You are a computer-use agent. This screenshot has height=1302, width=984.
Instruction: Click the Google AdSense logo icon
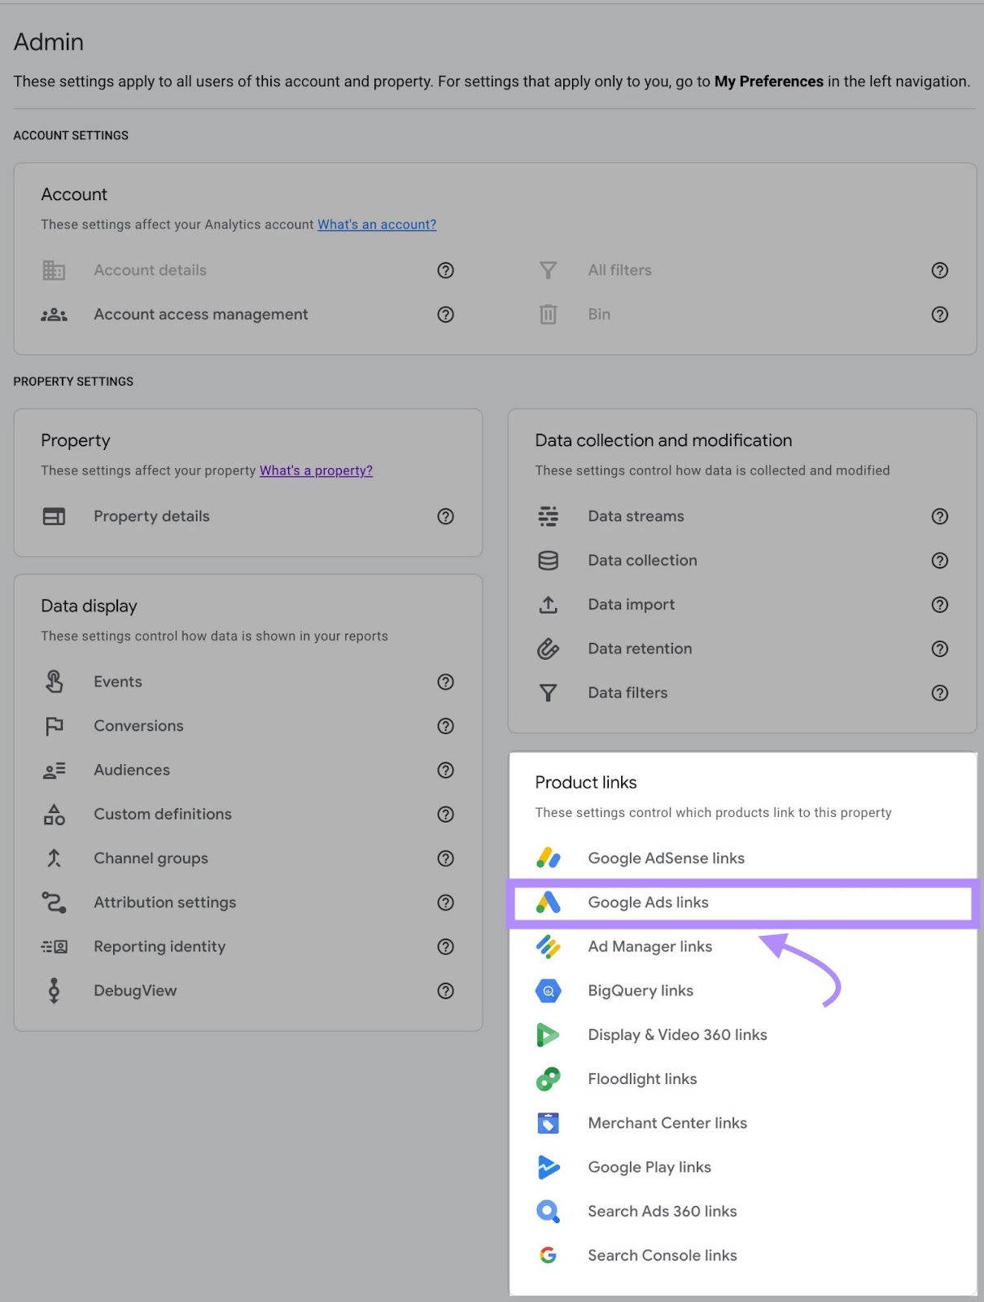[x=549, y=858]
